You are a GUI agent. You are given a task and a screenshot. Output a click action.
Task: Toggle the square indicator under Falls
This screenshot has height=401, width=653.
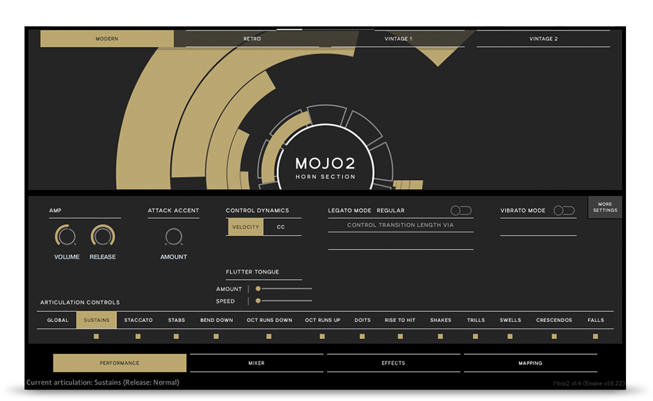pyautogui.click(x=595, y=336)
